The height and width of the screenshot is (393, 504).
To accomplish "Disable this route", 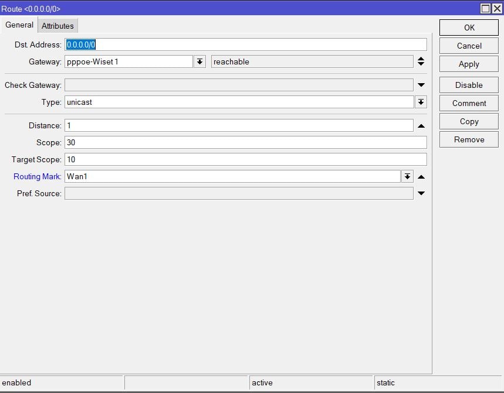I will (x=469, y=85).
